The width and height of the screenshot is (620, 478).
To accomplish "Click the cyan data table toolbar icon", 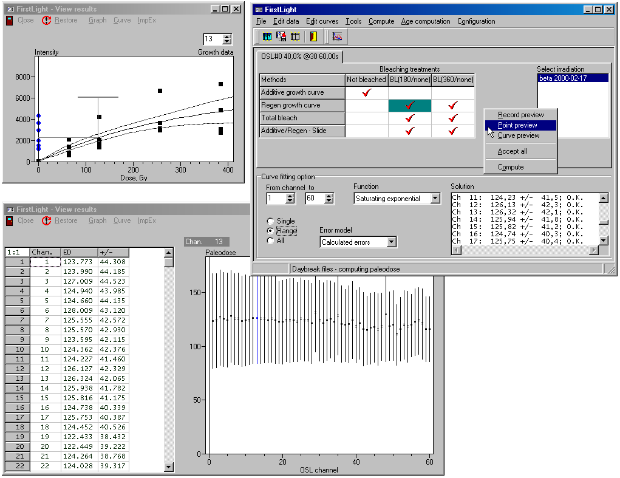I will [267, 37].
